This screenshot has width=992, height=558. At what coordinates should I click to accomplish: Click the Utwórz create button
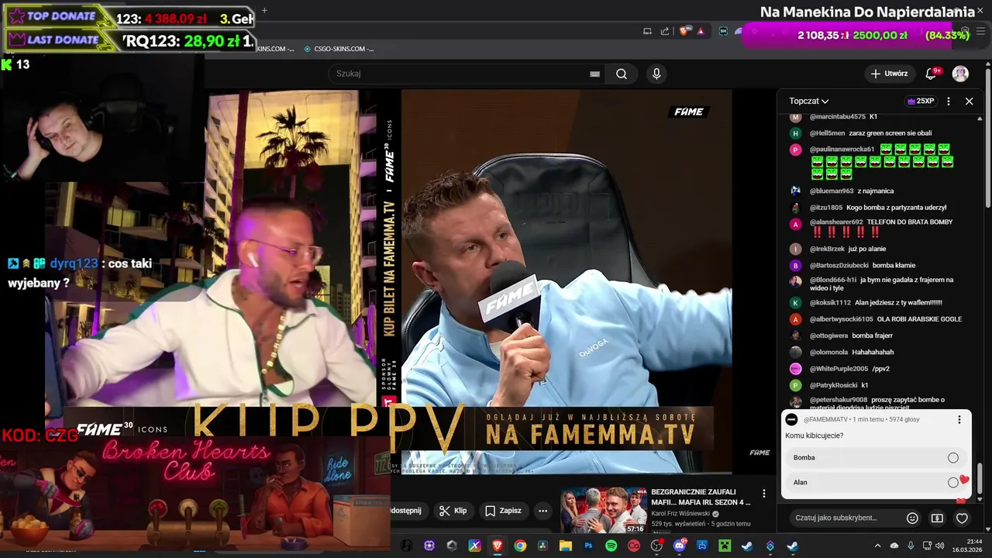point(888,74)
